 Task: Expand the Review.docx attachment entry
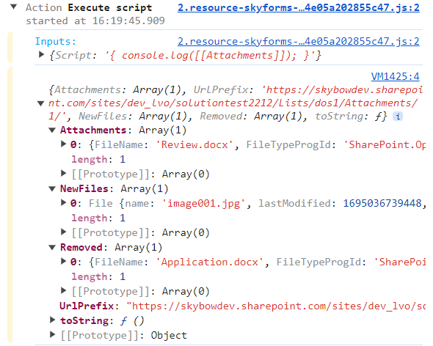[64, 144]
